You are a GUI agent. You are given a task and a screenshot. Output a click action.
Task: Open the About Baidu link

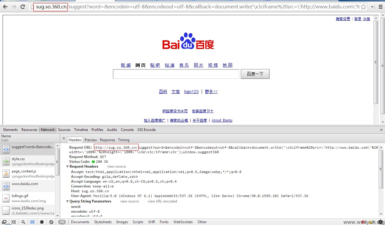tap(222, 120)
